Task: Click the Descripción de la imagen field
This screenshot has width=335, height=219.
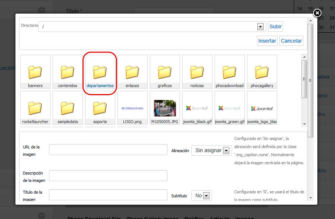Action: coord(108,176)
